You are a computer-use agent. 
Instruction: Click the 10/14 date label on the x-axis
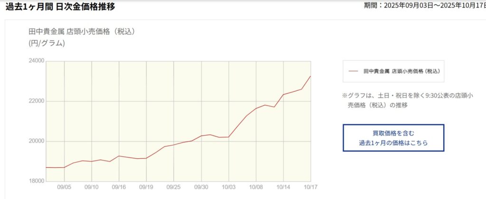(283, 187)
